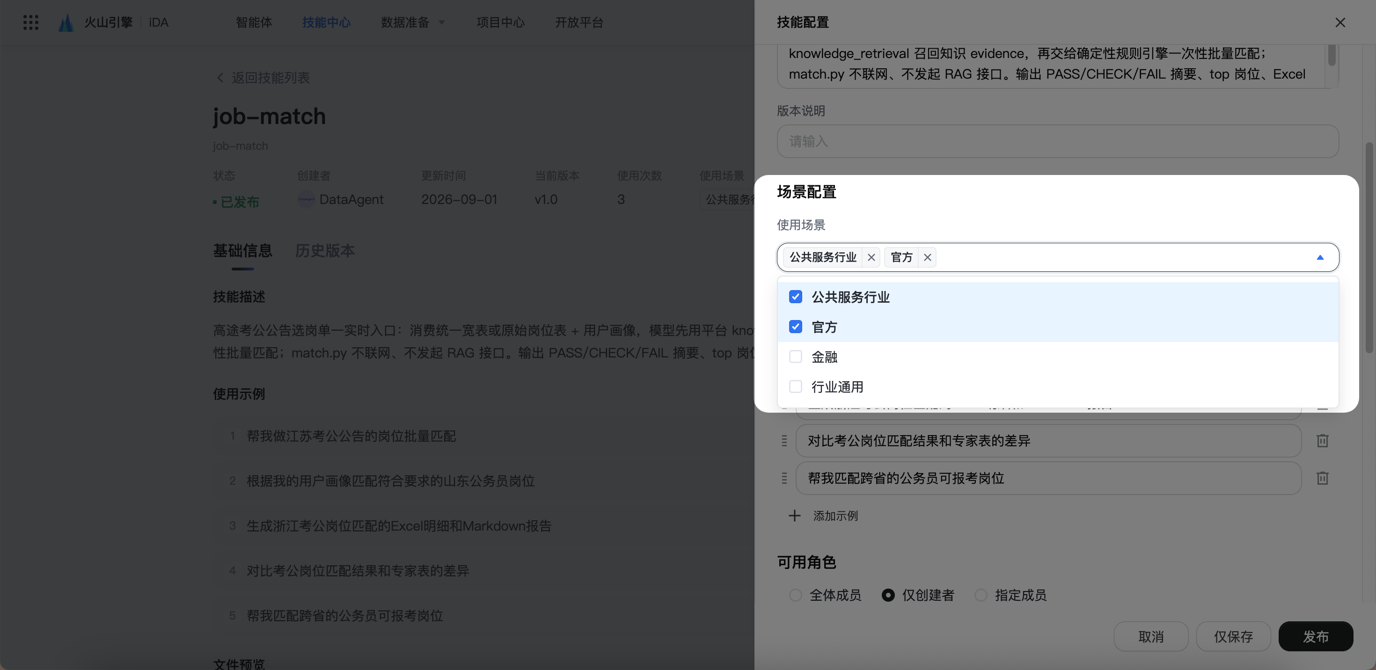Open the 项目中心 nav item

click(500, 22)
